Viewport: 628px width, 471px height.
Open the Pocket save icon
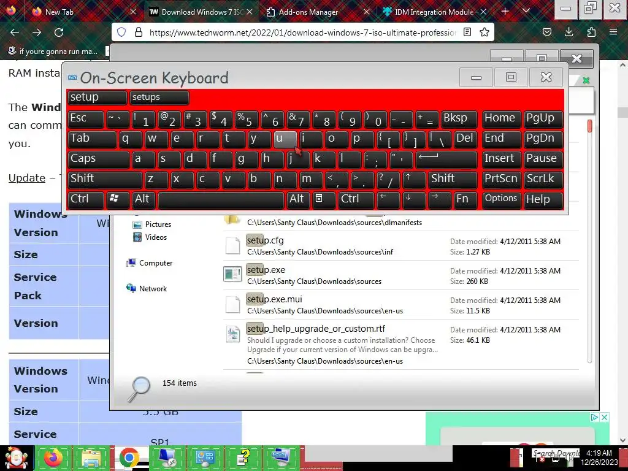(x=547, y=32)
